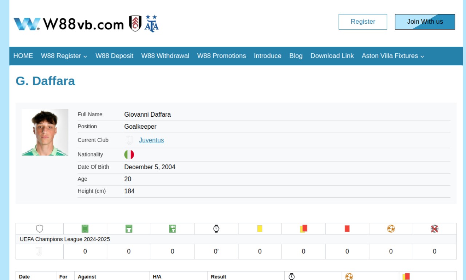Click the yellow-red second booking icon
466x280 pixels.
304,228
